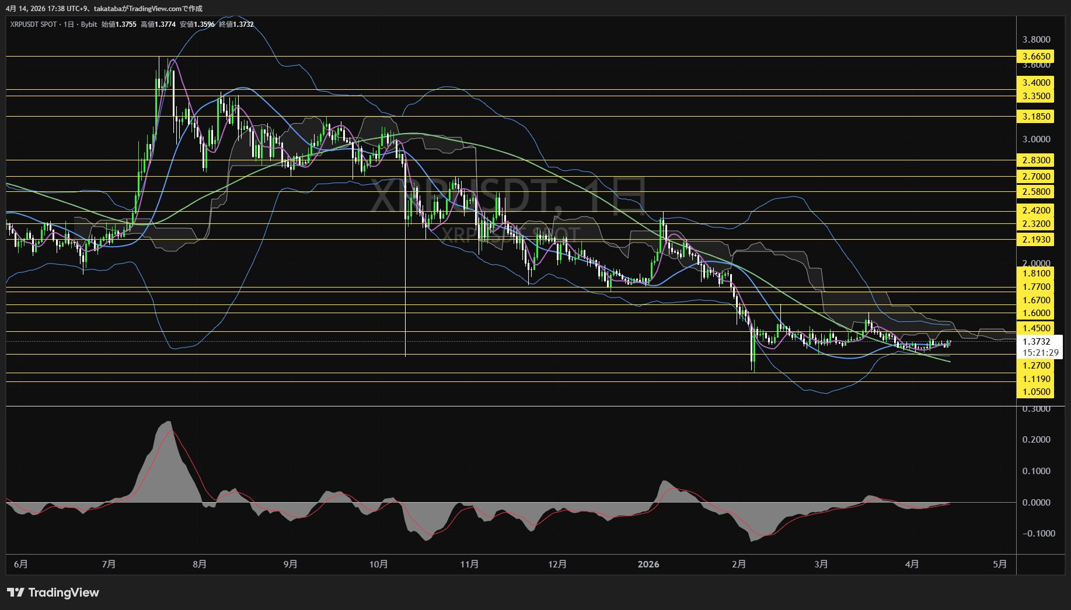Click the current price 1.3732 label
The height and width of the screenshot is (610, 1071).
pyautogui.click(x=1036, y=342)
